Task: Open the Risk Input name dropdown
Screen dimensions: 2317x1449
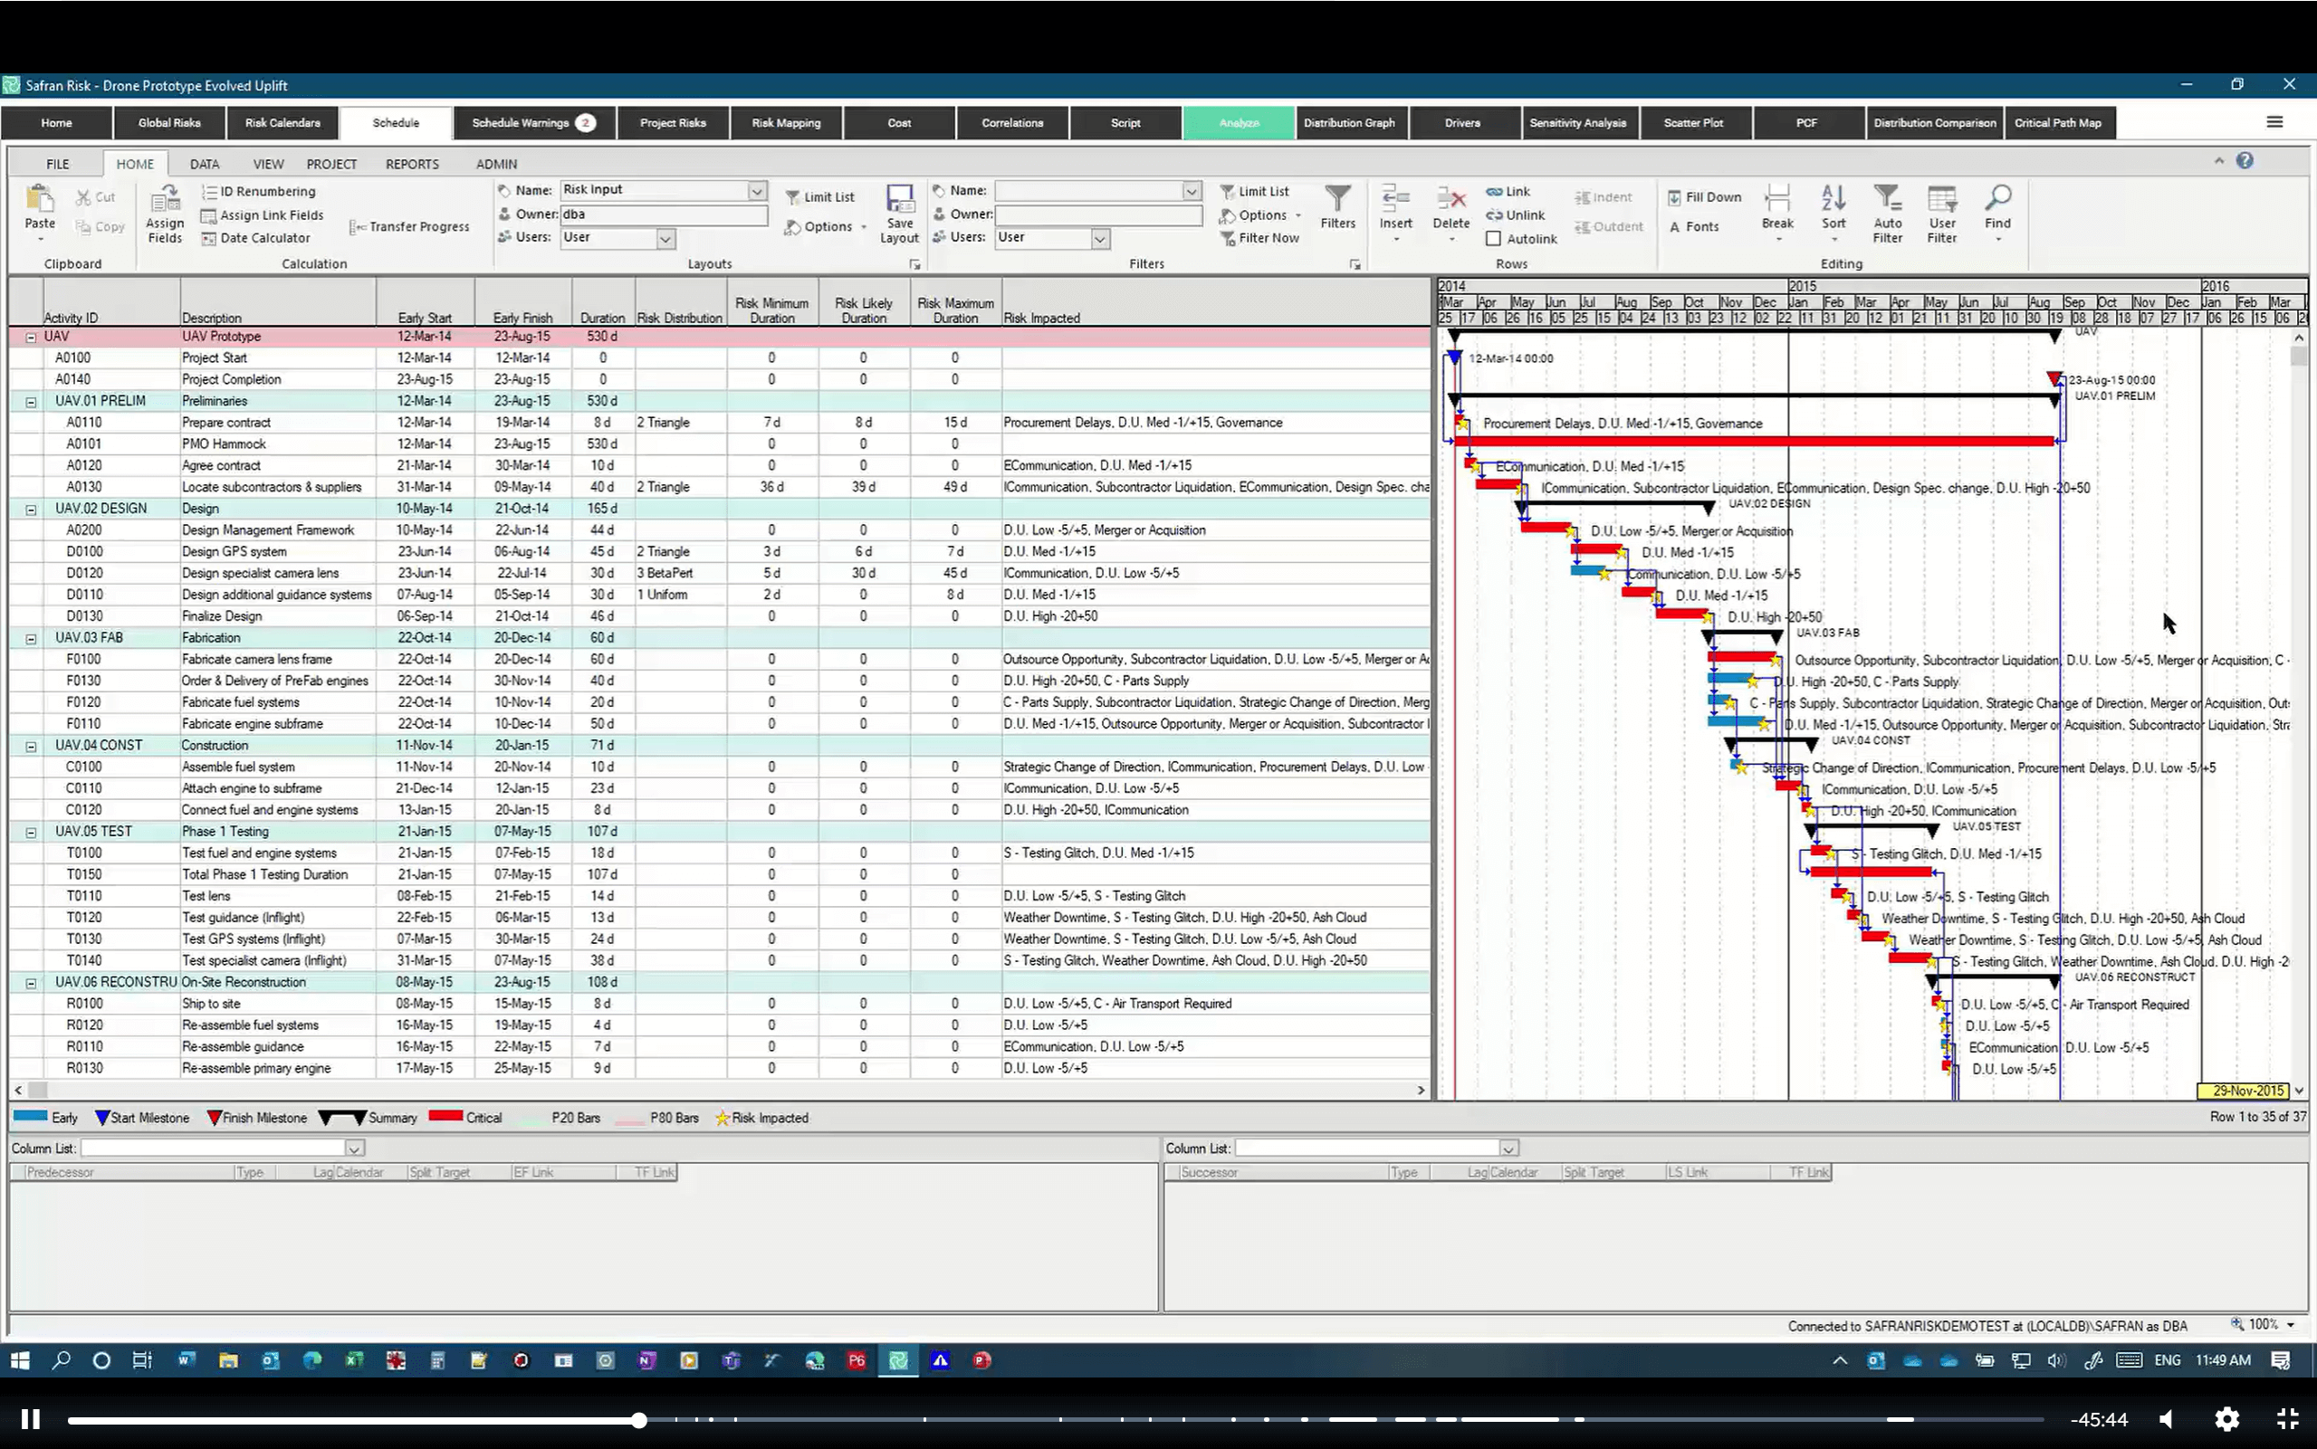Action: coord(756,190)
